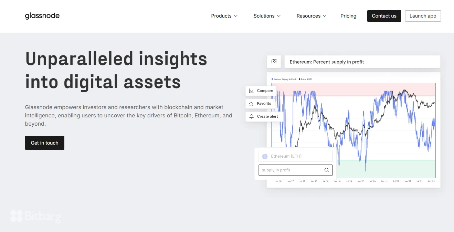The width and height of the screenshot is (454, 232).
Task: Toggle the Percent Supply in Profit legend
Action: point(284,79)
